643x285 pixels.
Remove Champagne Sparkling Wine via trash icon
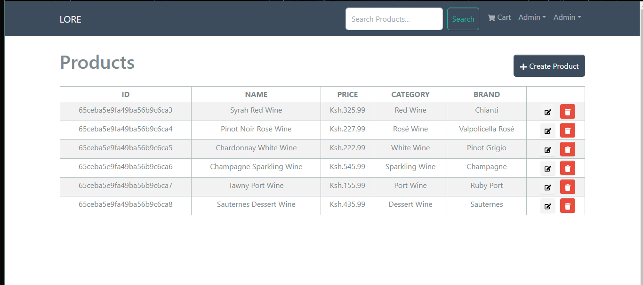coord(567,169)
